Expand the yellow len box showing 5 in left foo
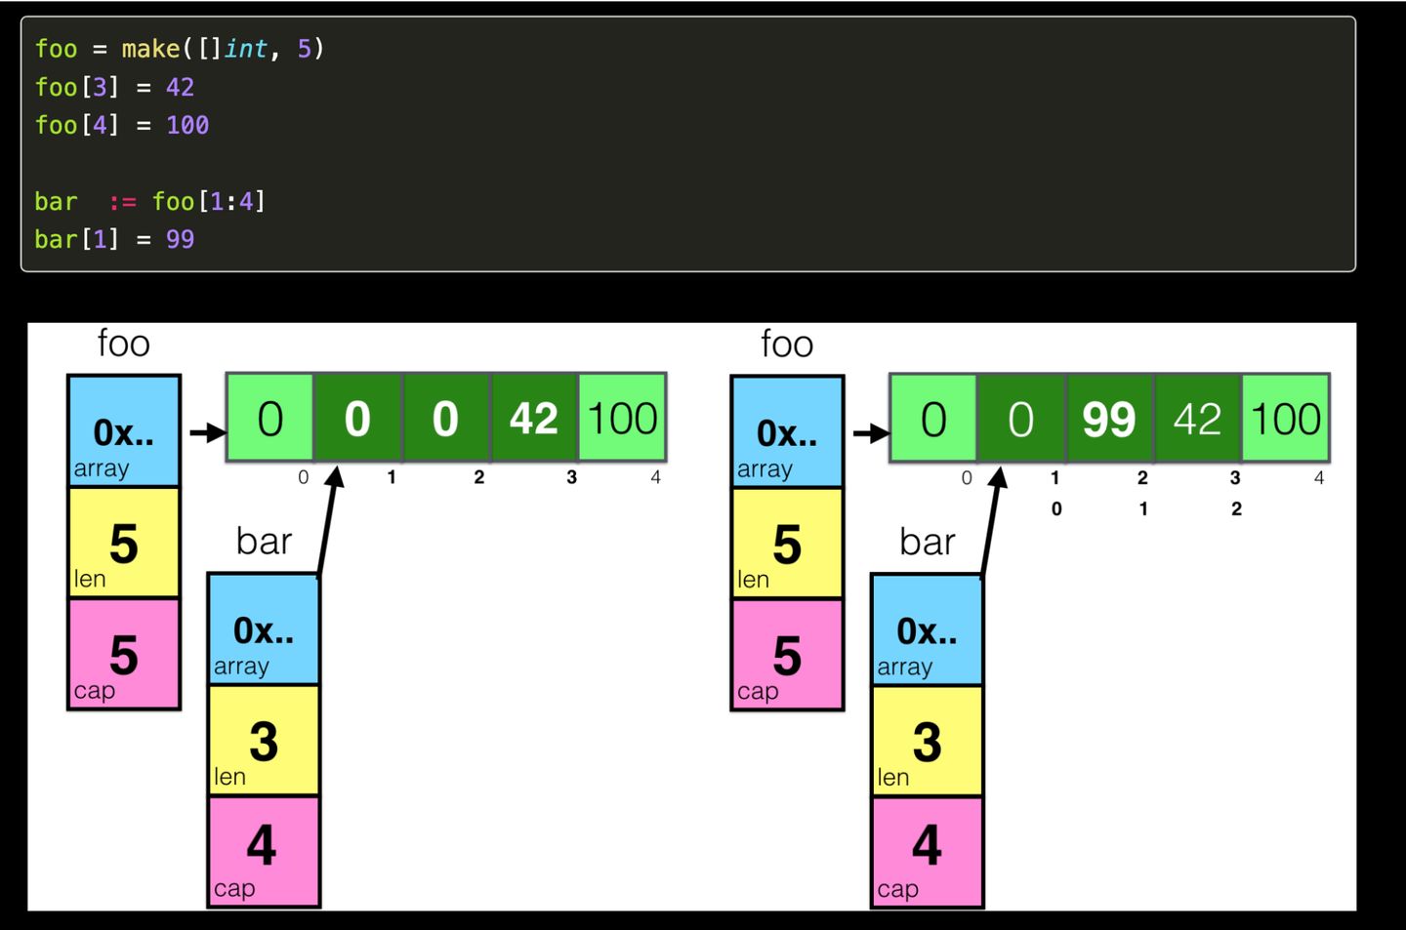 pyautogui.click(x=123, y=544)
